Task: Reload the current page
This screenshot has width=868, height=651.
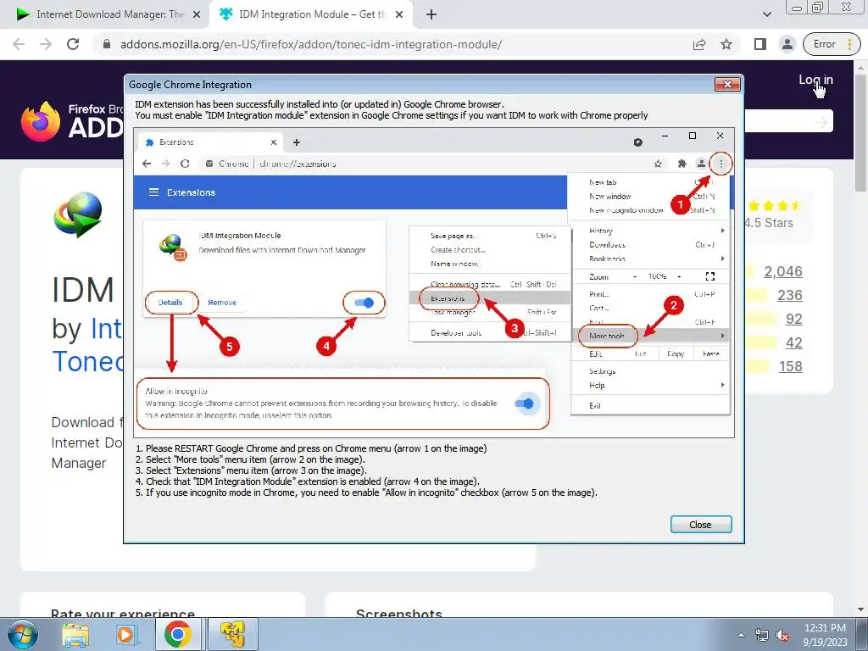Action: 73,44
